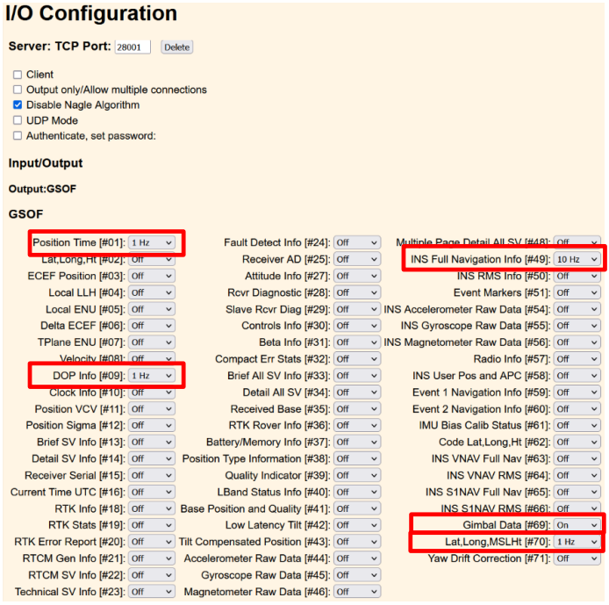Expand the Beta Info [#31] dropdown
The height and width of the screenshot is (605, 609).
[357, 342]
